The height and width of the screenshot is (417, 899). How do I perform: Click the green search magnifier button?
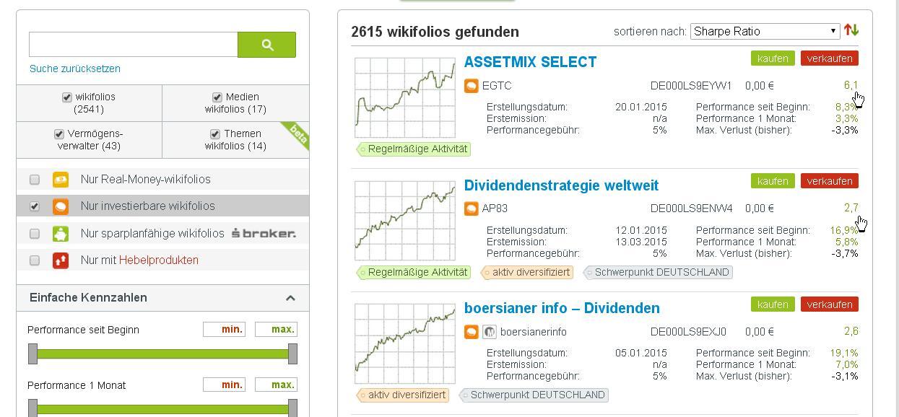click(266, 45)
